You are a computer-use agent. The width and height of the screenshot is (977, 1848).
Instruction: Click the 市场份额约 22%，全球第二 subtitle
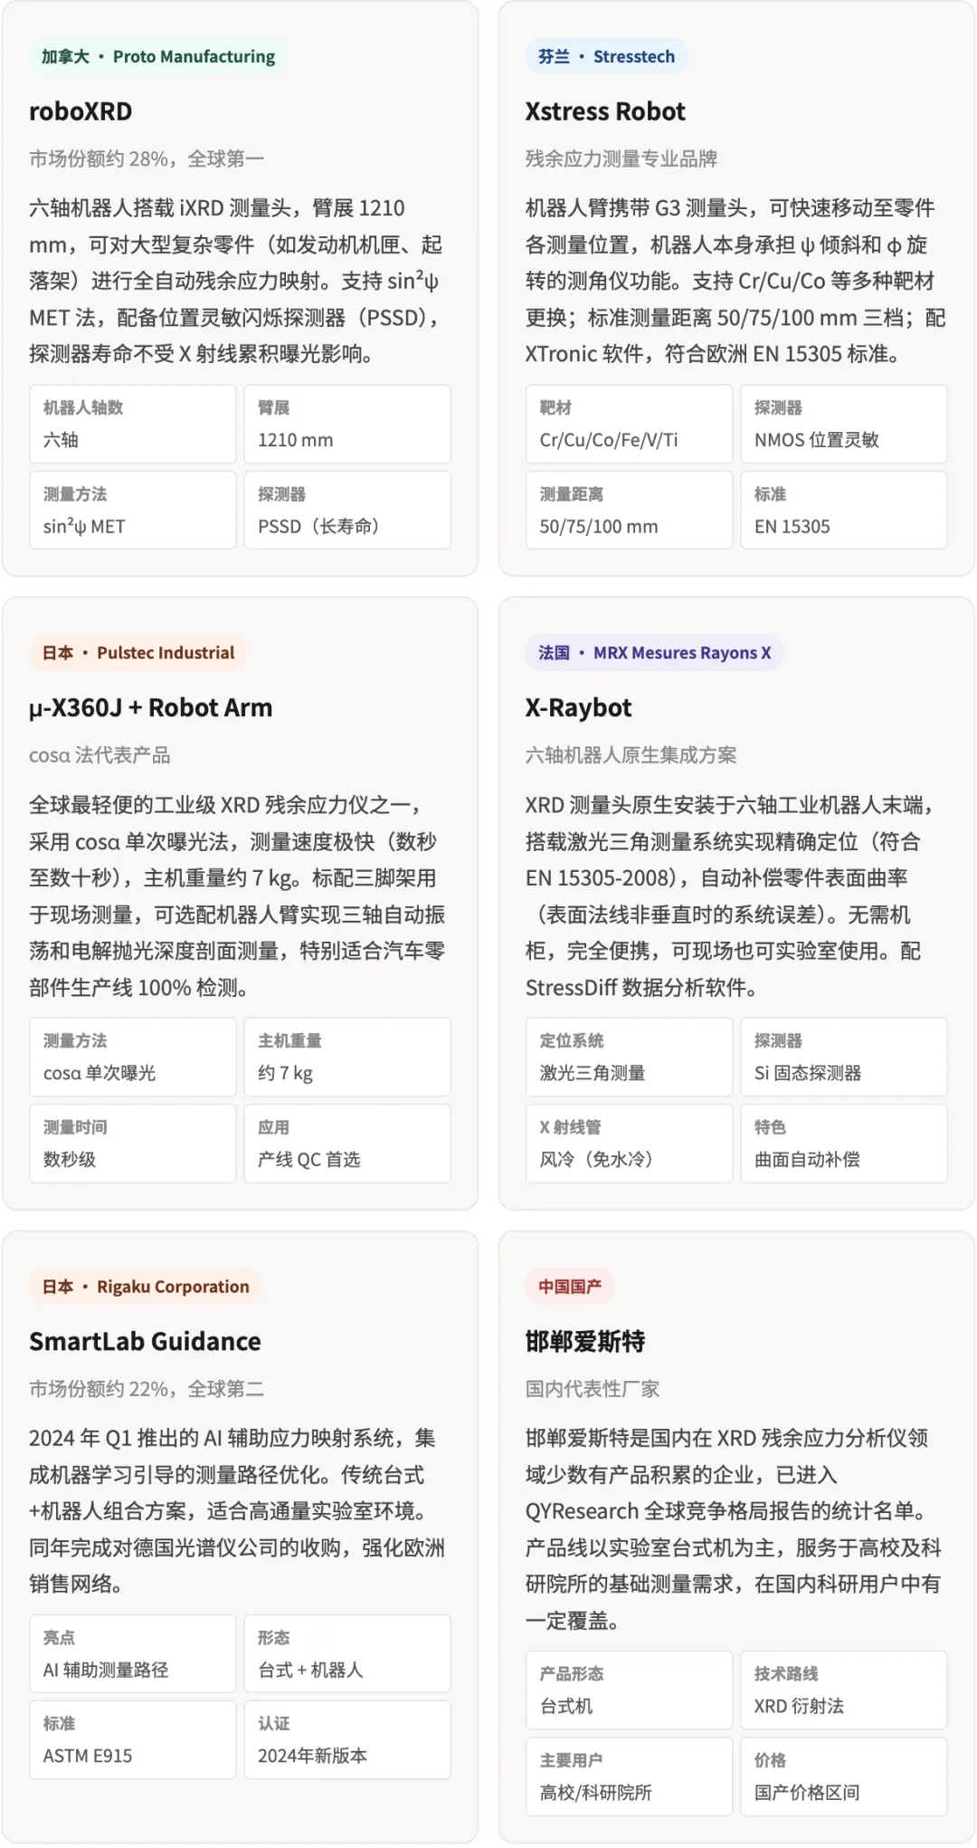coord(147,1389)
